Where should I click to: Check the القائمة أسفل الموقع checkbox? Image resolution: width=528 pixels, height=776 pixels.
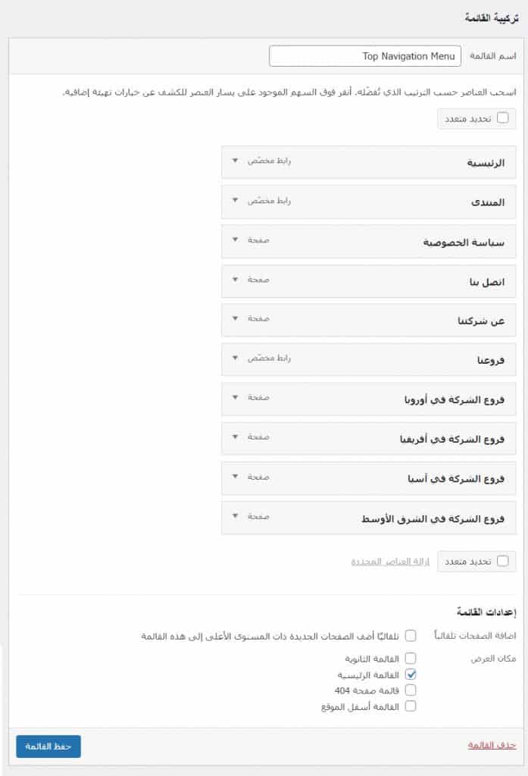coord(411,706)
